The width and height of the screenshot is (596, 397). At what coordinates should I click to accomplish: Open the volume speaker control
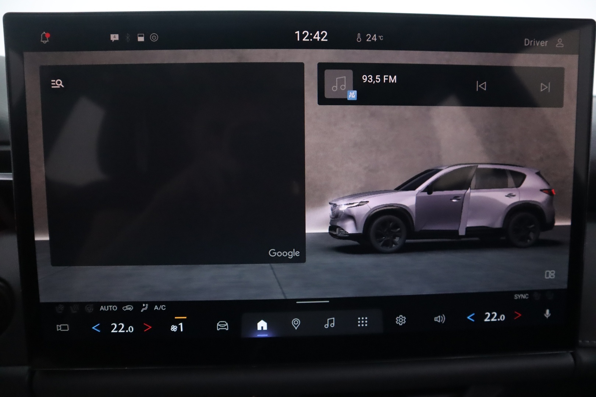tap(439, 319)
